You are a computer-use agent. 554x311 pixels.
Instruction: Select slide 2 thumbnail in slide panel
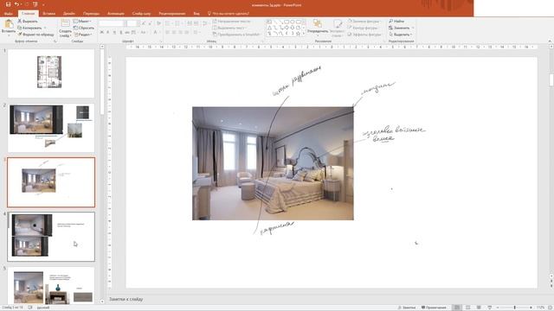(x=51, y=128)
